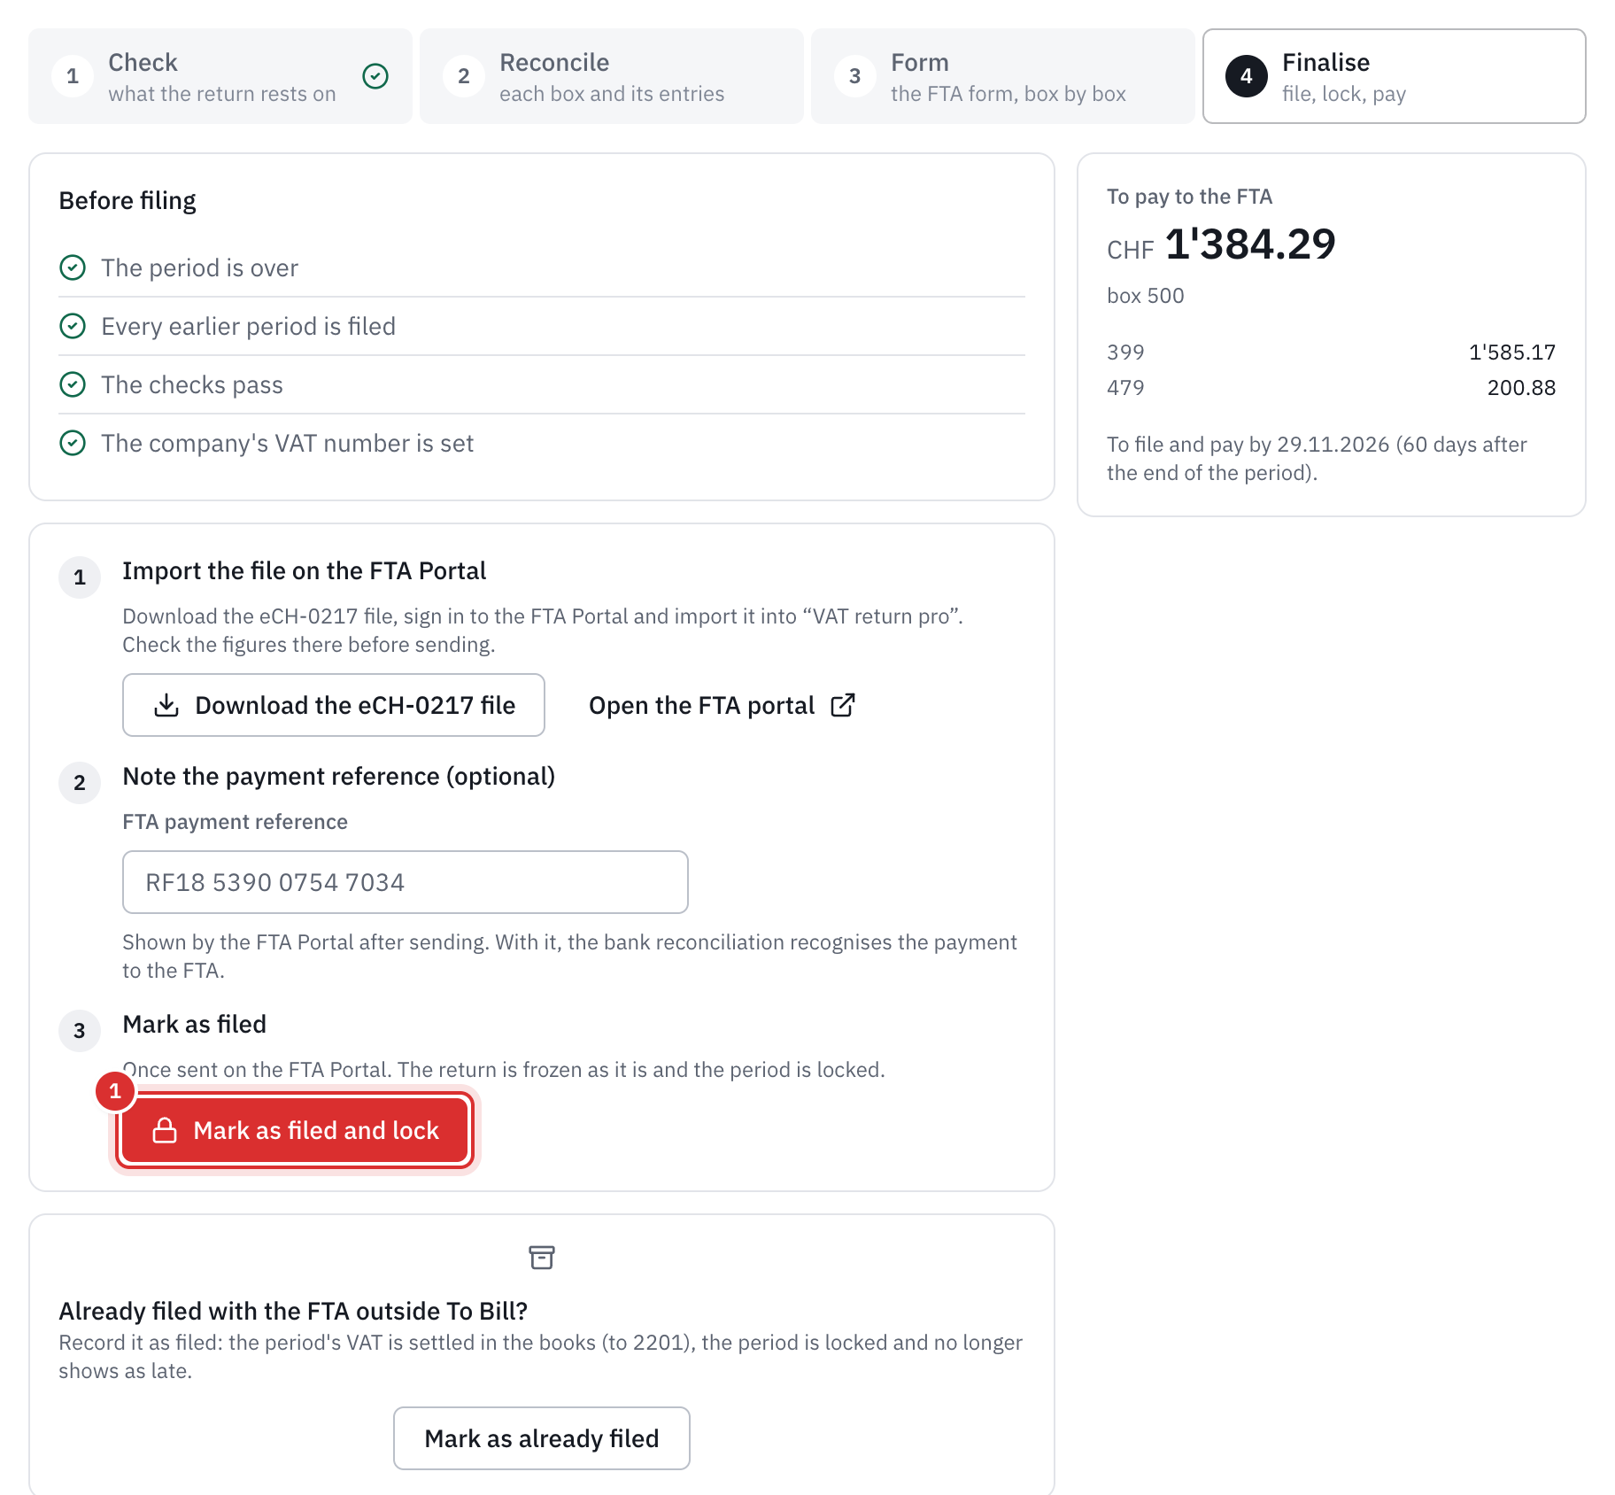Select the box 399 amount 1'585.17

point(1511,352)
